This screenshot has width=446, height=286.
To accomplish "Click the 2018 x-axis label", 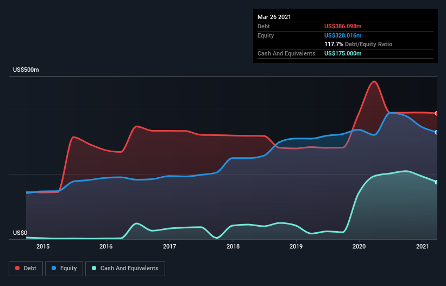I will pos(233,246).
